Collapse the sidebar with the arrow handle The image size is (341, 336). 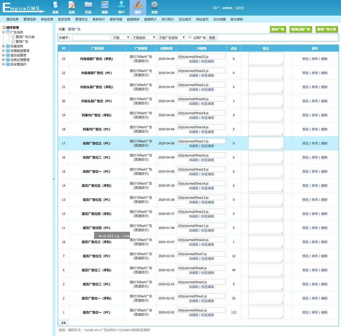click(x=54, y=179)
